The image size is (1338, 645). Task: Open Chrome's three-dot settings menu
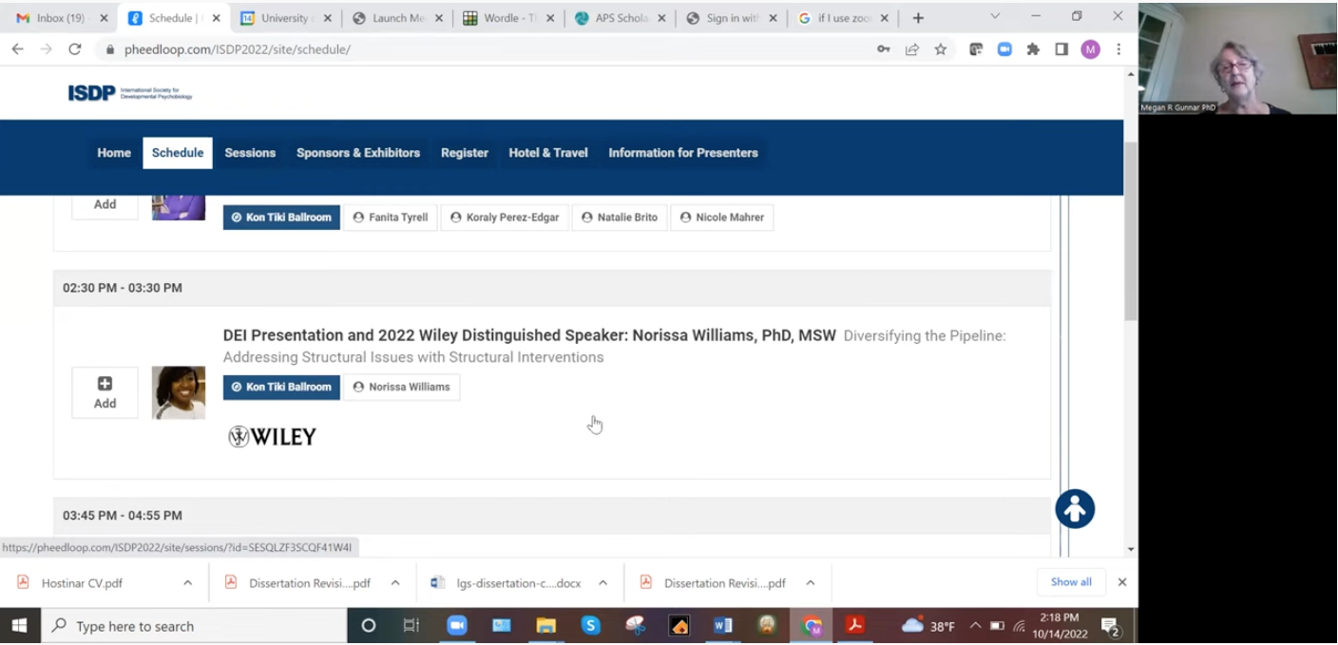click(1118, 48)
